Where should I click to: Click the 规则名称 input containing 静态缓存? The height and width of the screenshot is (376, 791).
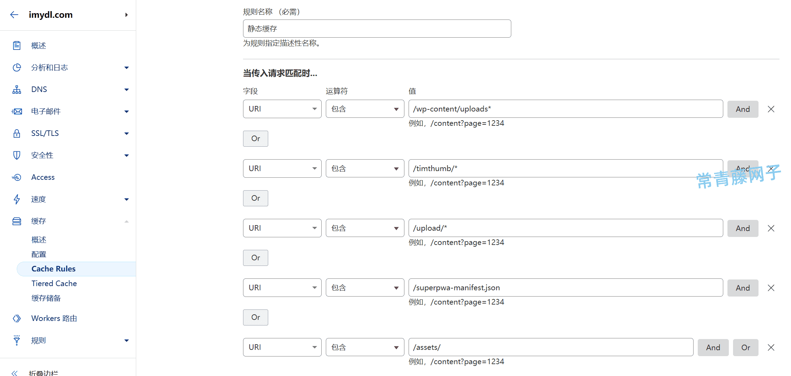pos(377,29)
